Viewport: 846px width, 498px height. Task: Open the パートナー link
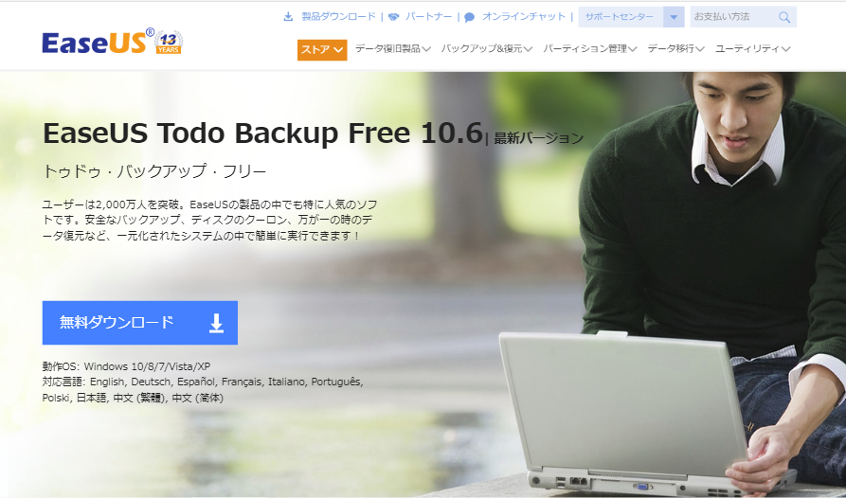pos(429,17)
